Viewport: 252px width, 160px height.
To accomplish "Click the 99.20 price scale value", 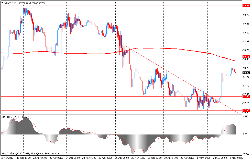I will [246, 33].
